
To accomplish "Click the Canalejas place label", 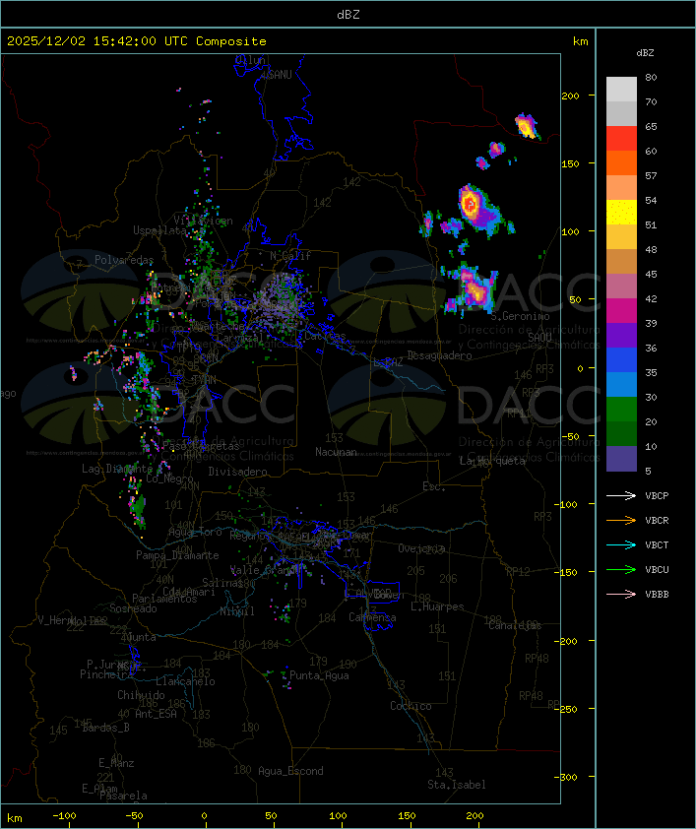I will 515,625.
